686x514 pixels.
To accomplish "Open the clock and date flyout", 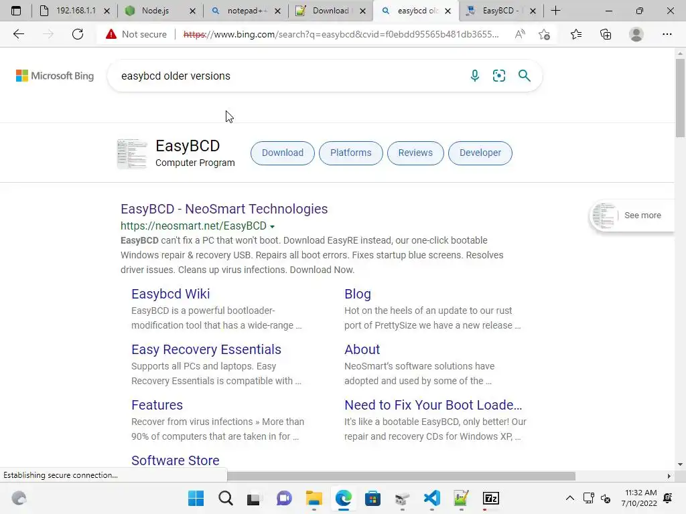I will pos(638,498).
